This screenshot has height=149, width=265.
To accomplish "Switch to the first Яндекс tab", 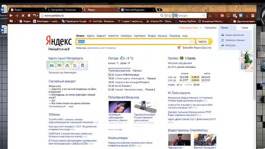I will (x=27, y=10).
